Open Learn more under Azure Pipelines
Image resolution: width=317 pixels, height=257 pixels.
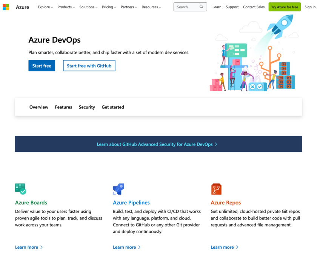point(126,247)
